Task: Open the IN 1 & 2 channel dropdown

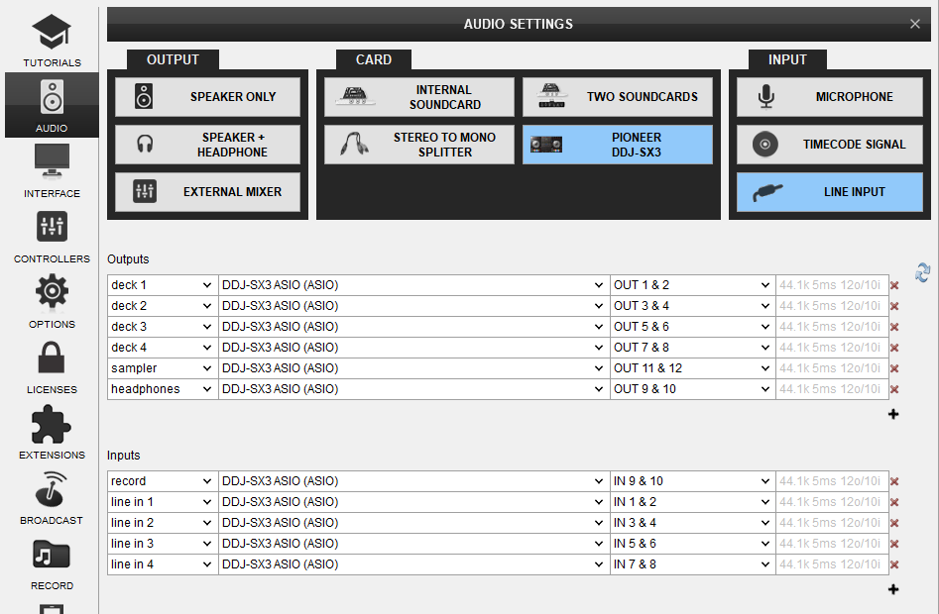Action: [692, 502]
